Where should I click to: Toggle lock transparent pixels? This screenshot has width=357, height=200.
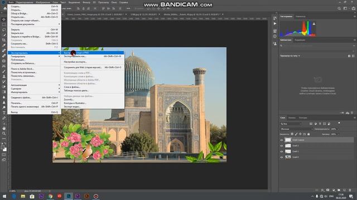(x=292, y=134)
